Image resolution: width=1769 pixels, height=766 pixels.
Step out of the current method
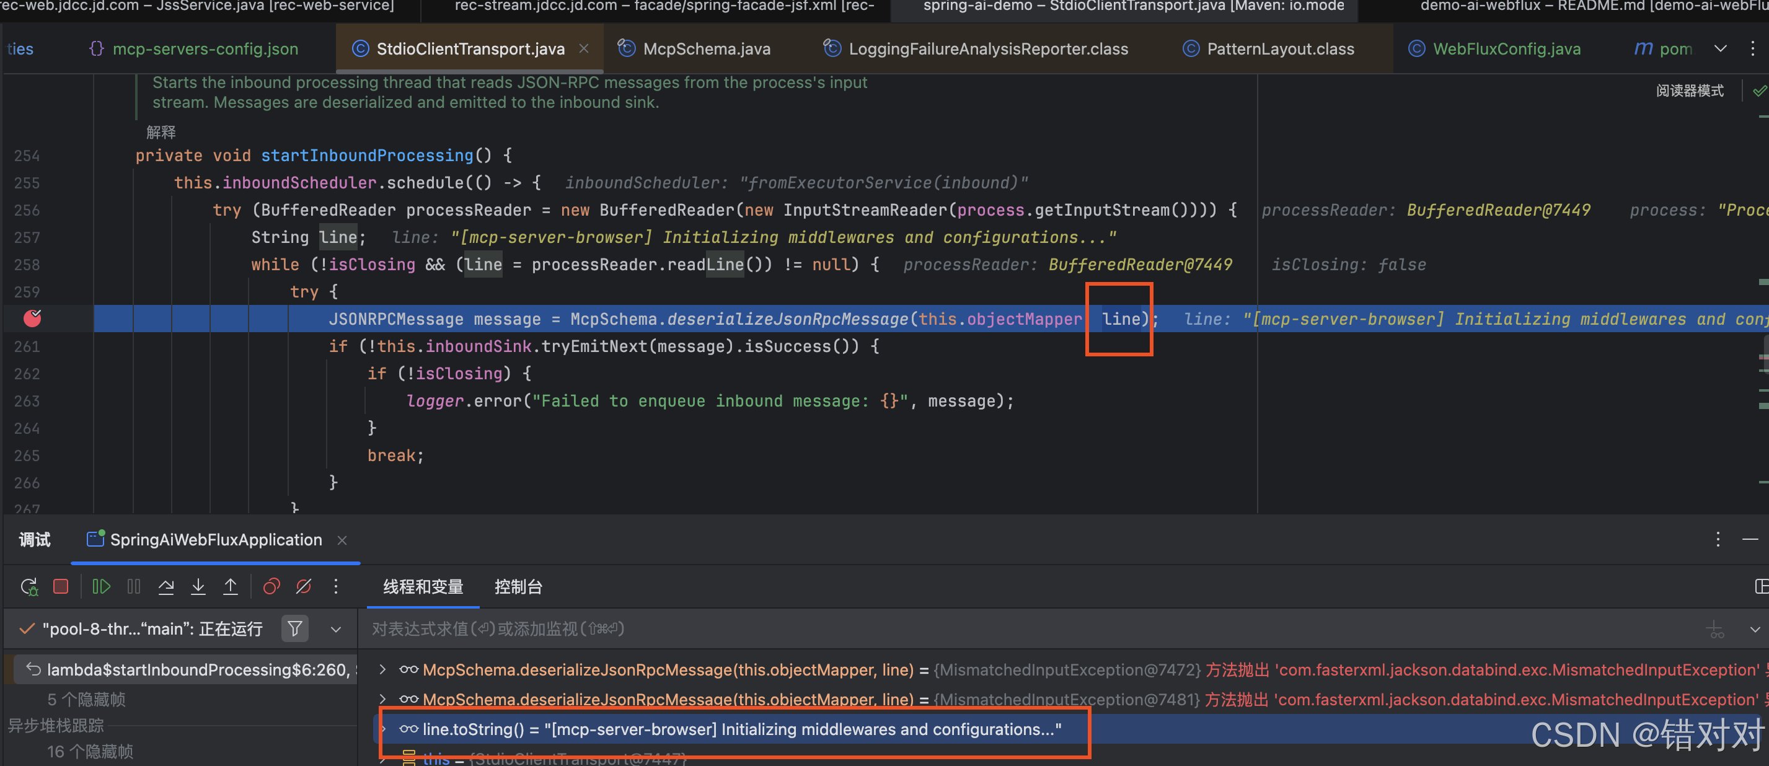tap(231, 586)
